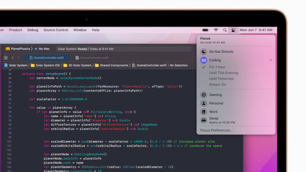Click the setupScene function name in code

click(x=55, y=74)
